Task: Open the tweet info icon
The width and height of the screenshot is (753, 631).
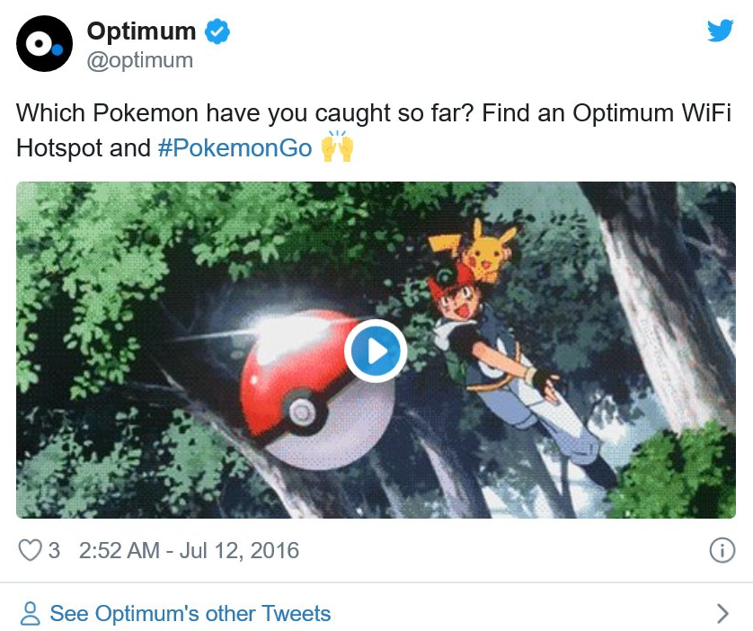Action: click(x=722, y=550)
